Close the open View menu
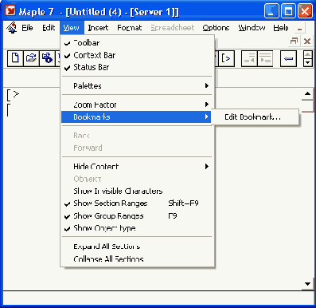Viewport: 316px width, 308px height. pyautogui.click(x=72, y=28)
